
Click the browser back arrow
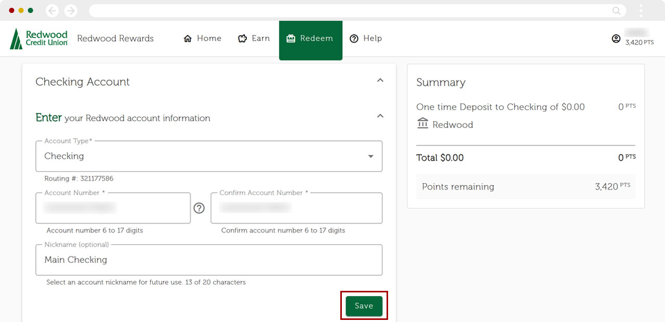tap(52, 10)
